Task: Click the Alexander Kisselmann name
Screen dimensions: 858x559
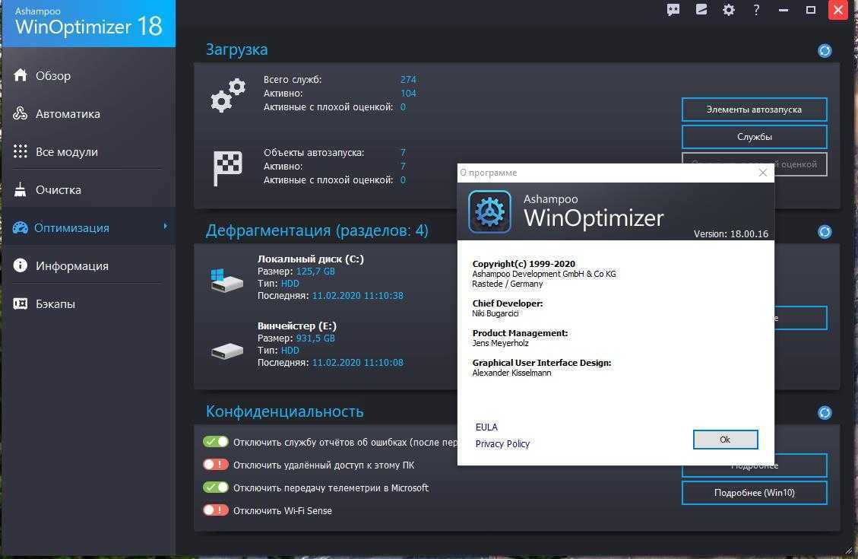Action: [x=511, y=373]
